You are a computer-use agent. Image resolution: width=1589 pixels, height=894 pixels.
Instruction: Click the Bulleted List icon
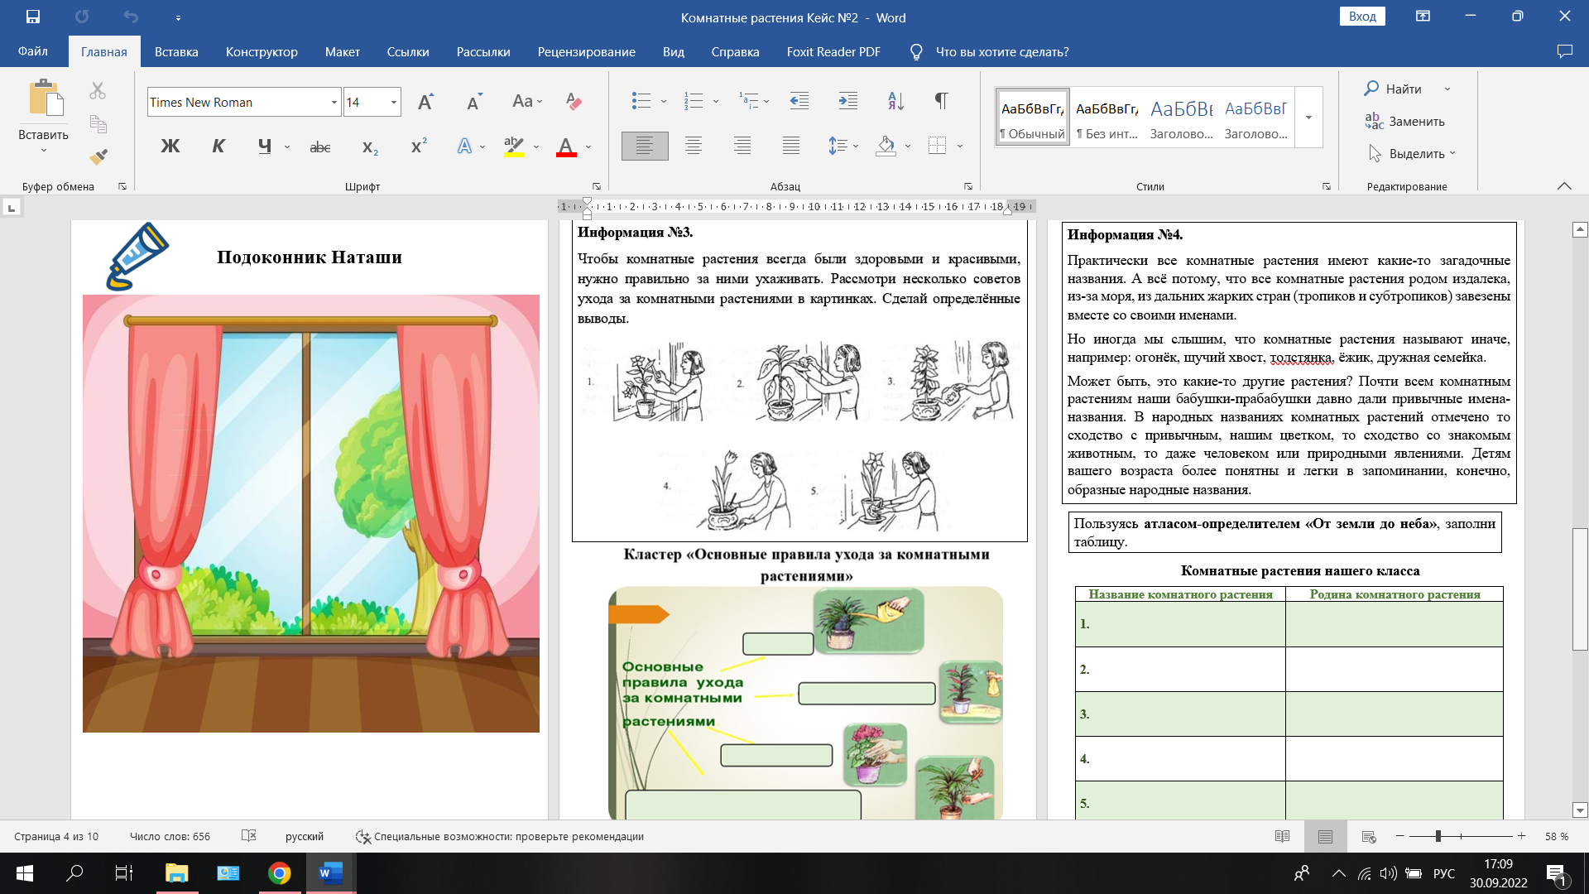(641, 101)
